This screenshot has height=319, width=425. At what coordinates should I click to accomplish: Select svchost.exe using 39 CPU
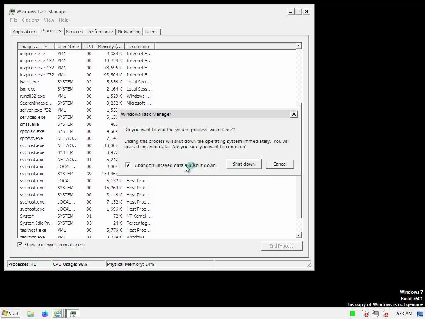coord(68,174)
